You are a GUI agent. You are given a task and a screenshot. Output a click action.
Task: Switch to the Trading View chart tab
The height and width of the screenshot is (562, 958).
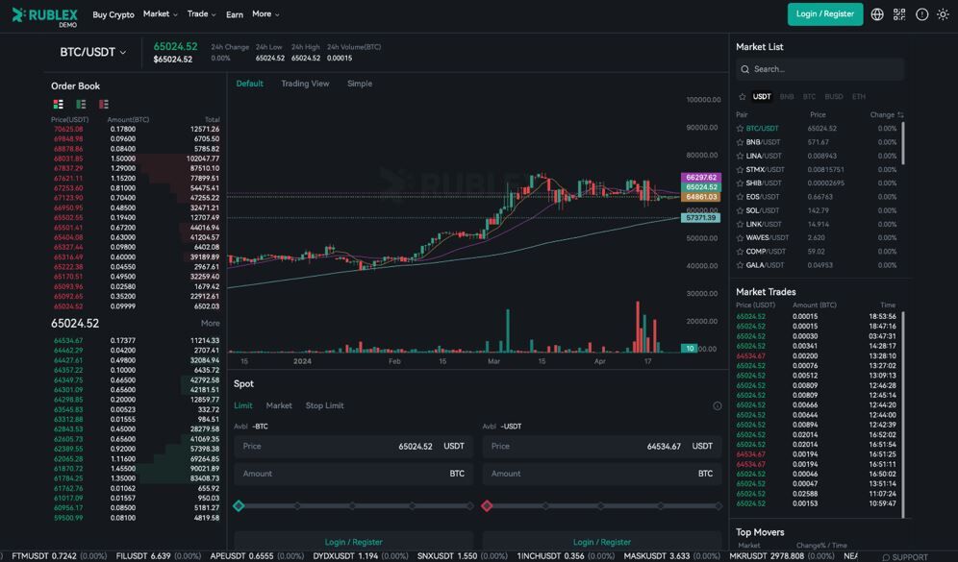(305, 84)
